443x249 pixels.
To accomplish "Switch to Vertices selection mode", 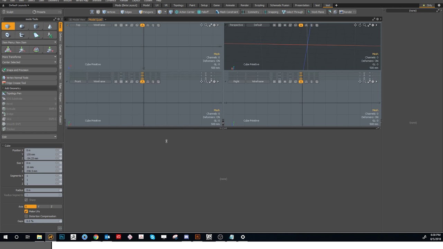I will tap(109, 12).
